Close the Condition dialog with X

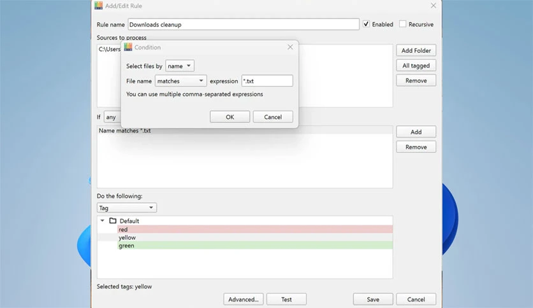pos(290,47)
